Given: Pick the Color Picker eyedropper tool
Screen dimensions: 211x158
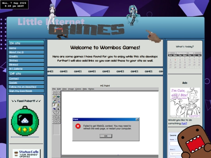Looking at the screenshot, I should 54,101.
